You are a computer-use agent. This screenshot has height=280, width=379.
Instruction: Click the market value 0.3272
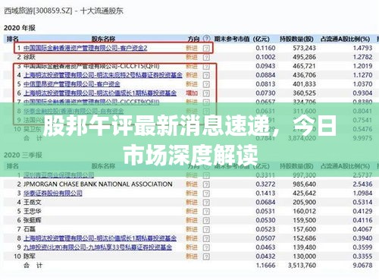[265, 184]
